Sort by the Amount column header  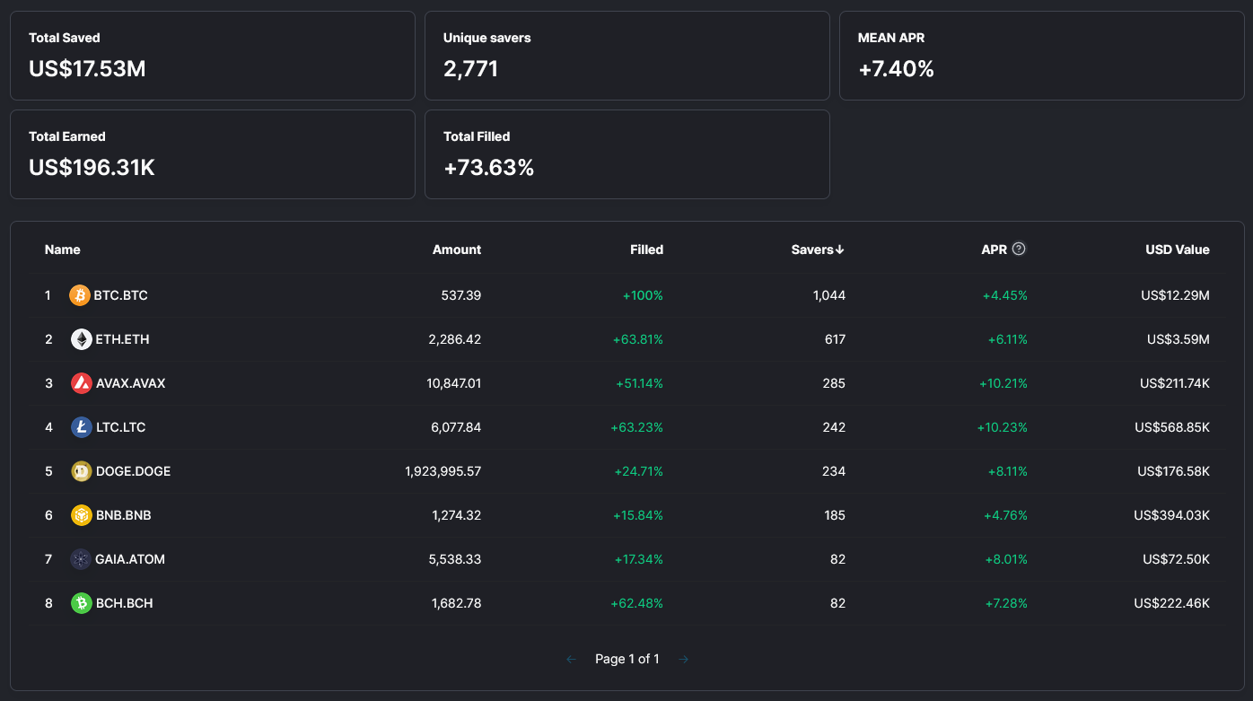456,250
